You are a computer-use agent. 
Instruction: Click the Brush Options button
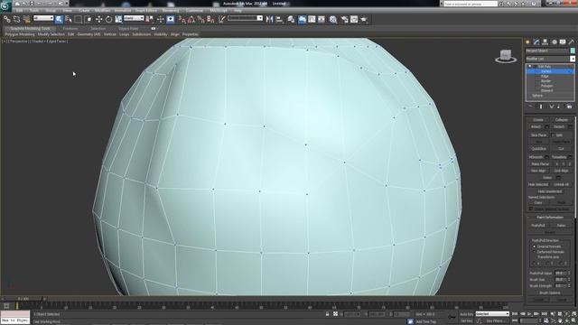(x=550, y=292)
